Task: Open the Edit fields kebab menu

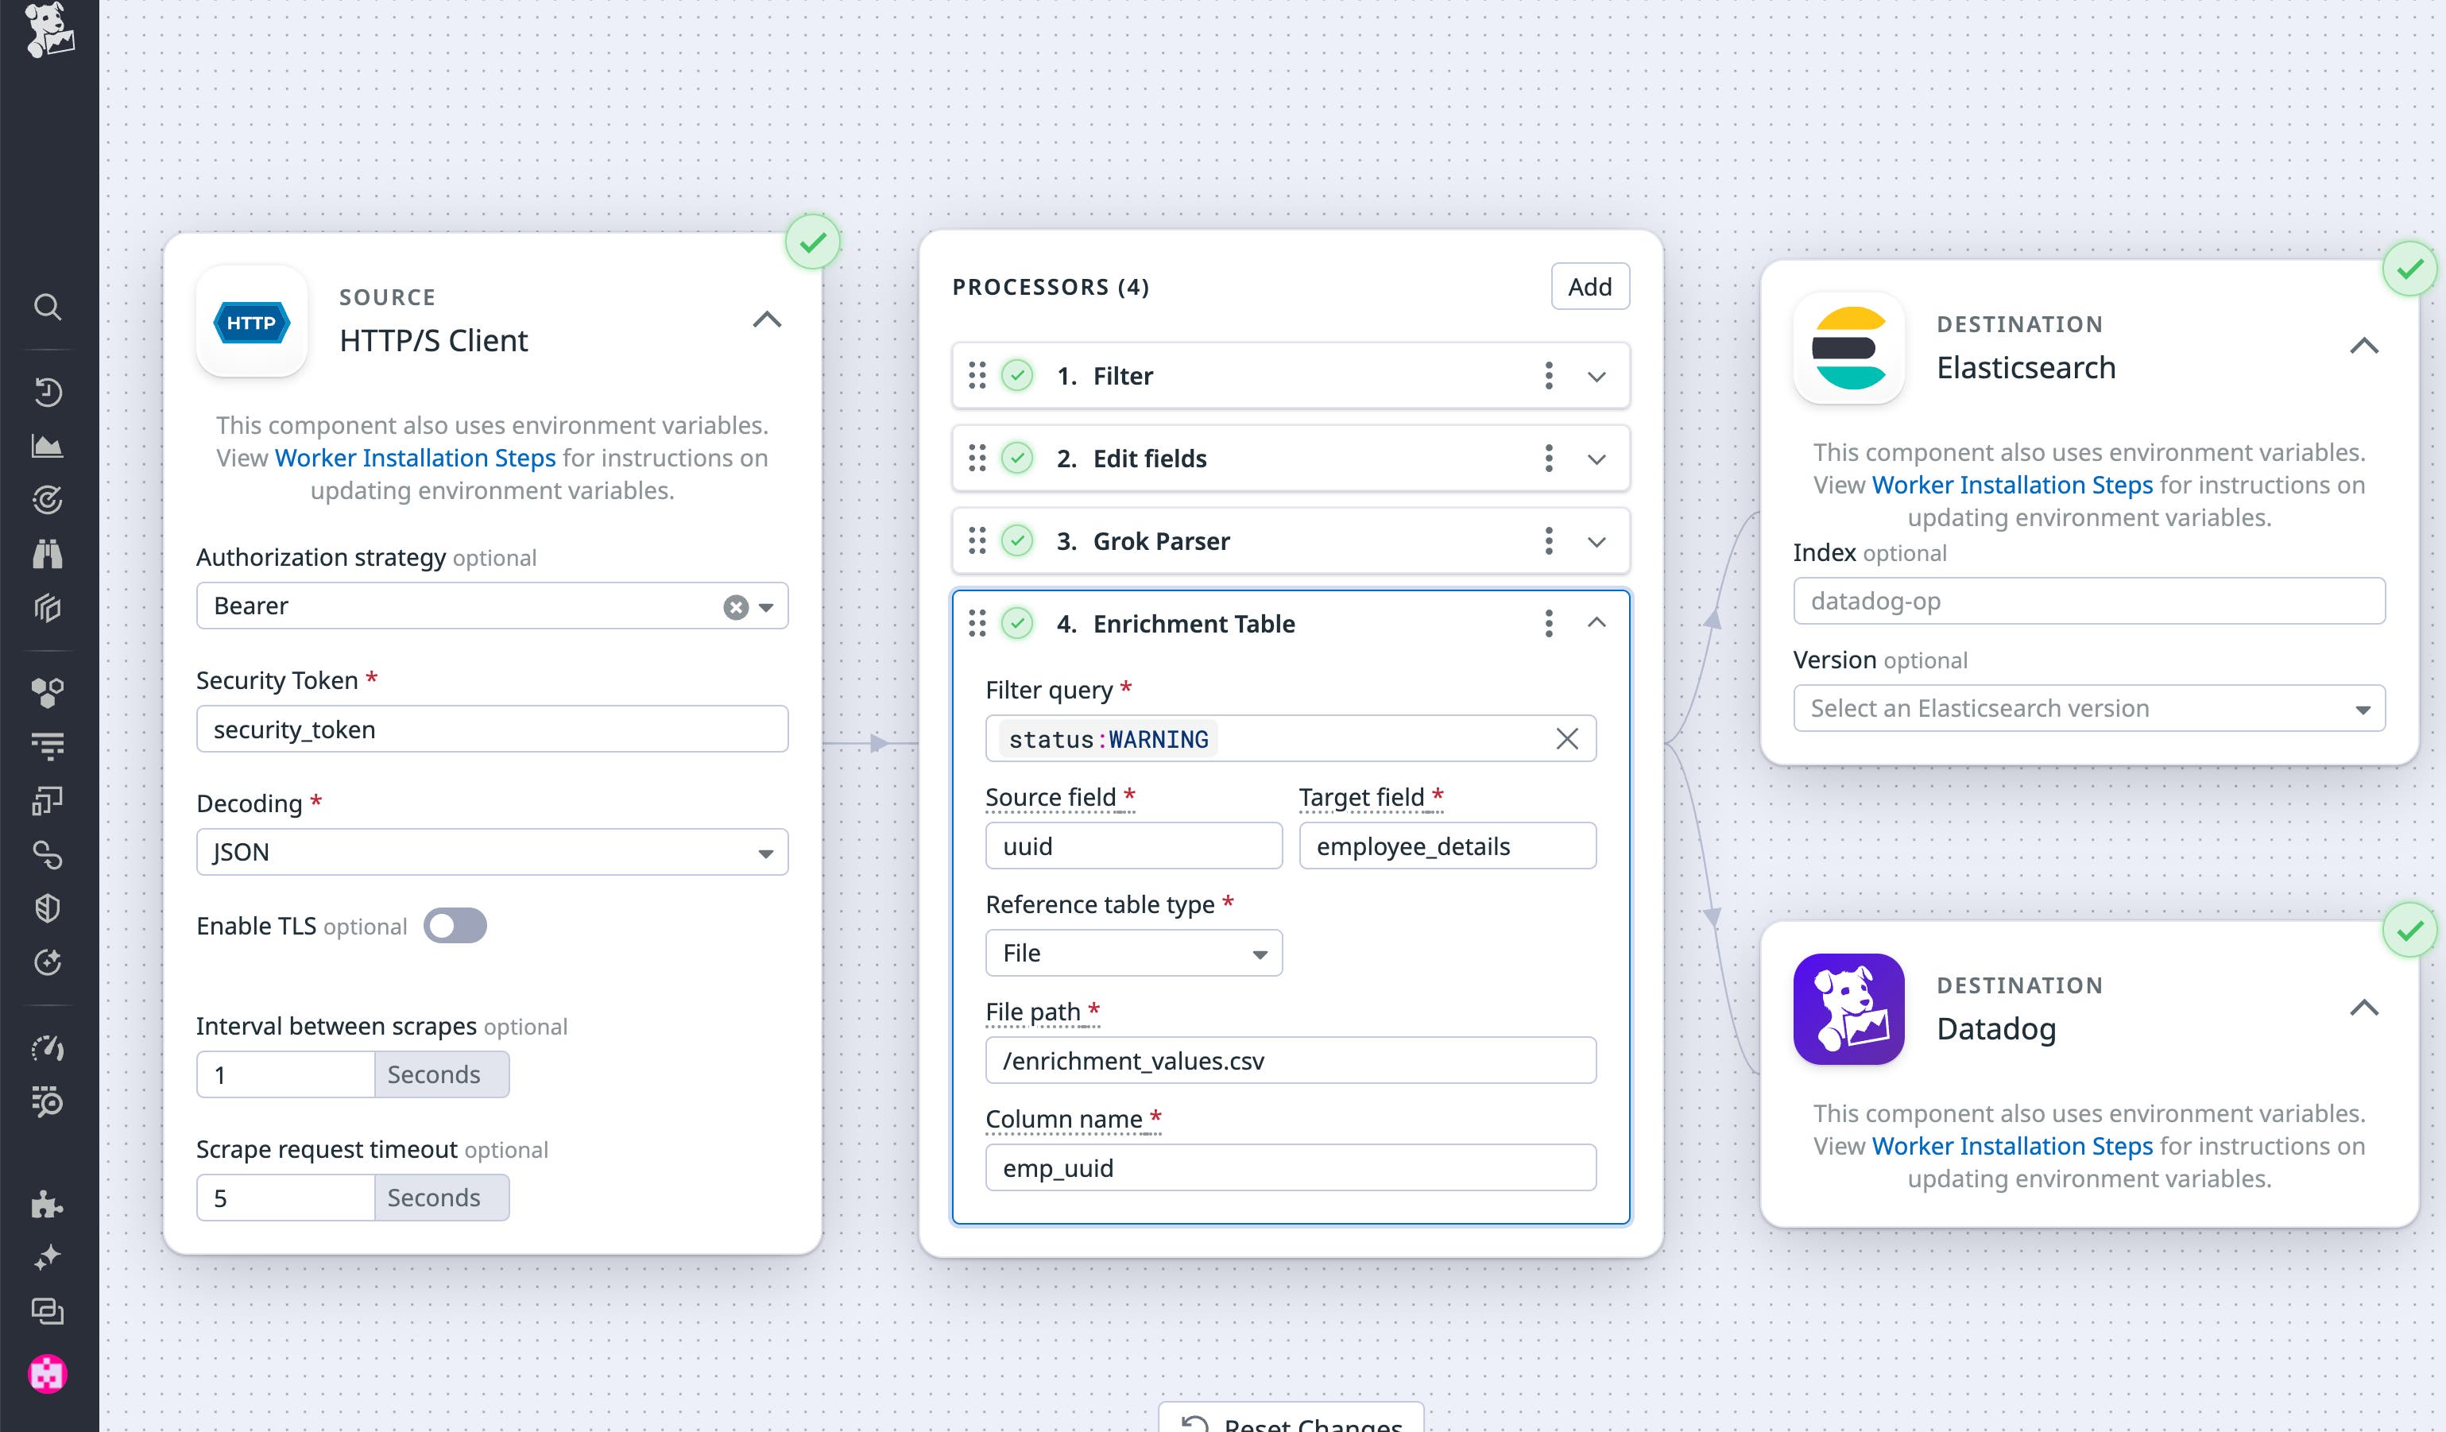Action: coord(1549,459)
